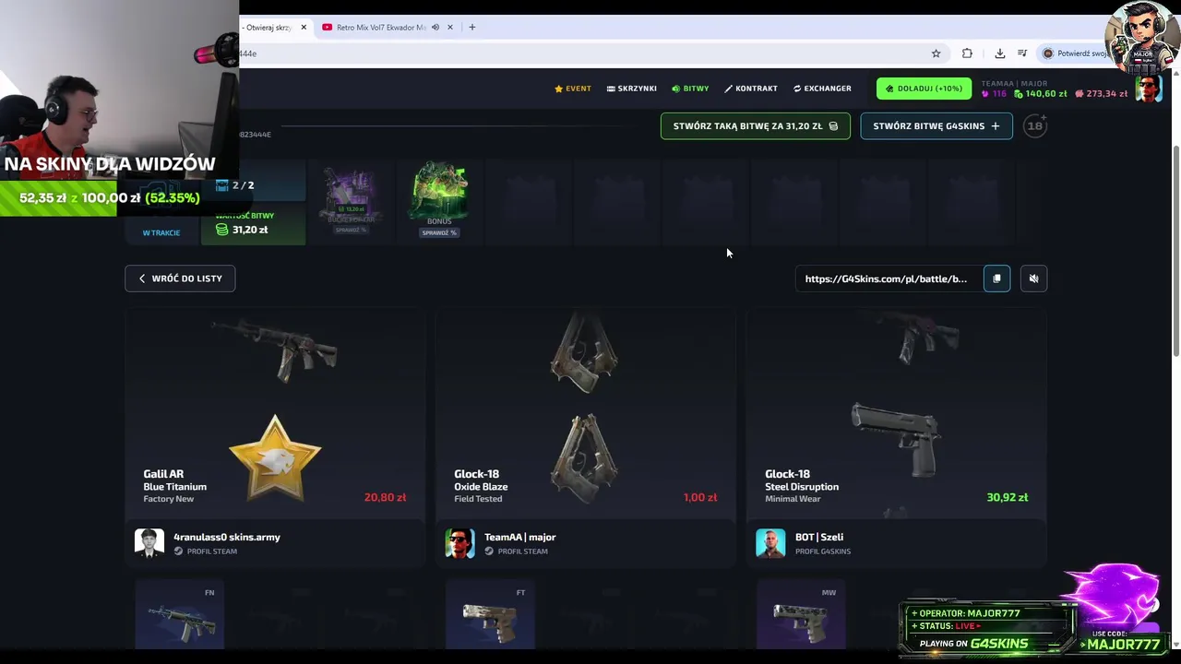Image resolution: width=1181 pixels, height=664 pixels.
Task: Copy the battle link with clipboard icon
Action: point(996,279)
